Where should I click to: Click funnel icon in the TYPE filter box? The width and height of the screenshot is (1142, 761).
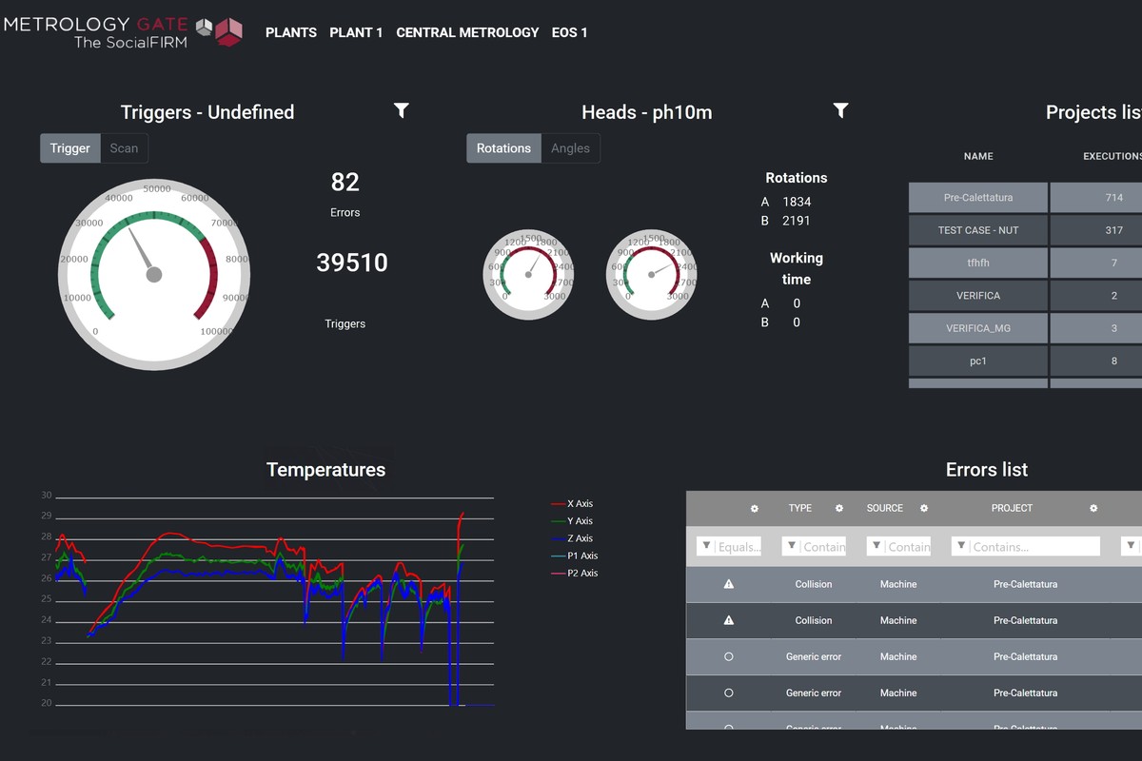[x=792, y=546]
